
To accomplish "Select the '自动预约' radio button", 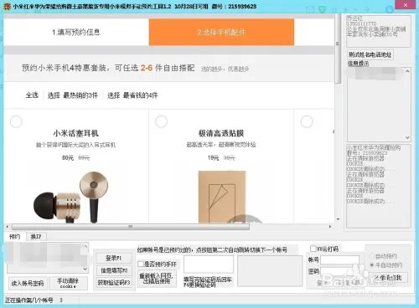I will pos(372,256).
